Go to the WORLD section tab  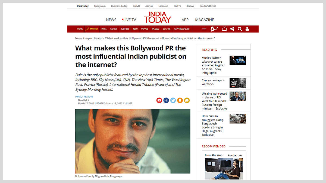[114, 29]
